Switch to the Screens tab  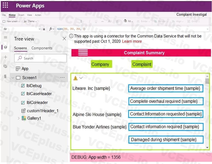click(x=21, y=48)
